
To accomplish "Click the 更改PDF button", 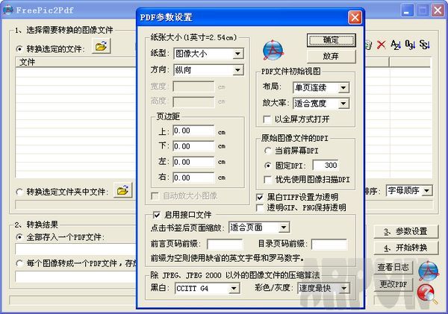I will [393, 285].
